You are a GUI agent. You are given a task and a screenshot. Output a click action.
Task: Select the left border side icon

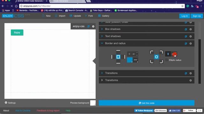(112, 57)
